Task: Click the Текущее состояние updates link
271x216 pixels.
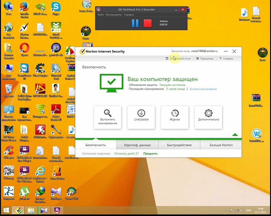Action: (x=172, y=85)
